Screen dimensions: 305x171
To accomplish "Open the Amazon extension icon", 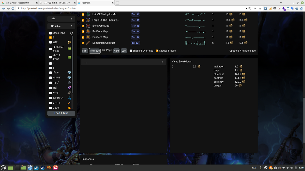I will (x=270, y=8).
